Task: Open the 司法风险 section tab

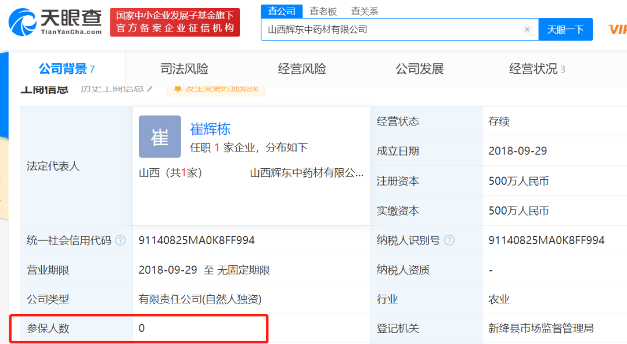Action: point(185,68)
